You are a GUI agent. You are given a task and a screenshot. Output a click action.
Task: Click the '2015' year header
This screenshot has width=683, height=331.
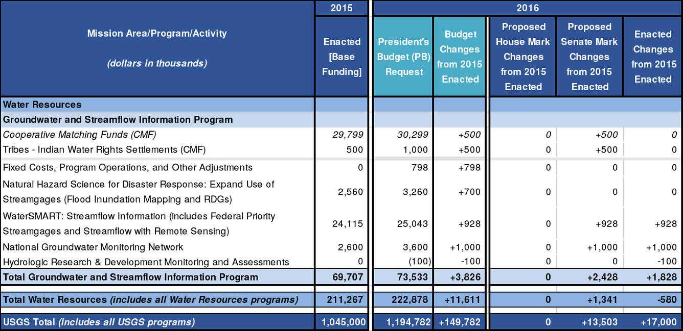[341, 8]
